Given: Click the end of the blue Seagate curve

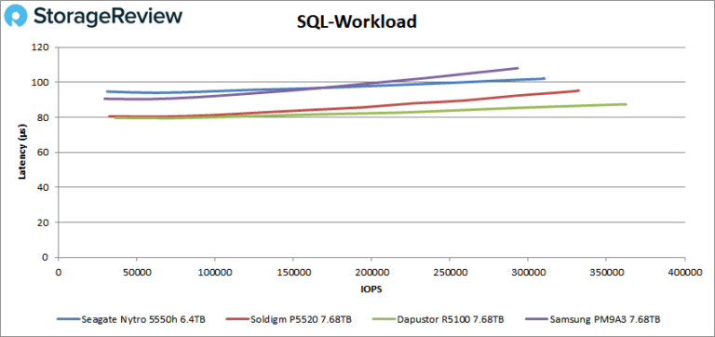Looking at the screenshot, I should coord(544,78).
